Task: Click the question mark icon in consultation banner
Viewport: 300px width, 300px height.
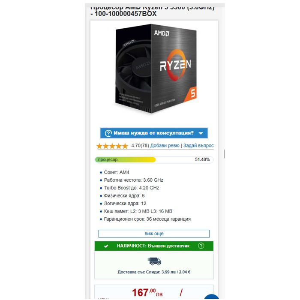Action: pos(108,133)
